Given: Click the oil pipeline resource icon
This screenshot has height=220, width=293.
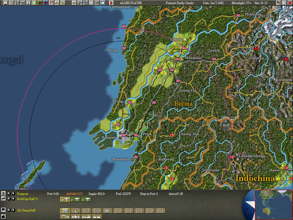Looking at the screenshot, I should (65, 217).
